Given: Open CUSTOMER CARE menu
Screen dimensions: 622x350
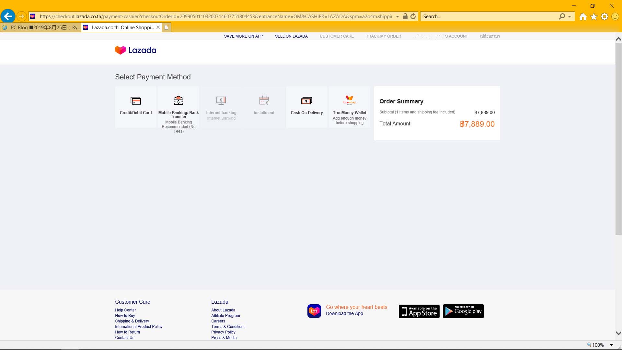Looking at the screenshot, I should [x=337, y=36].
